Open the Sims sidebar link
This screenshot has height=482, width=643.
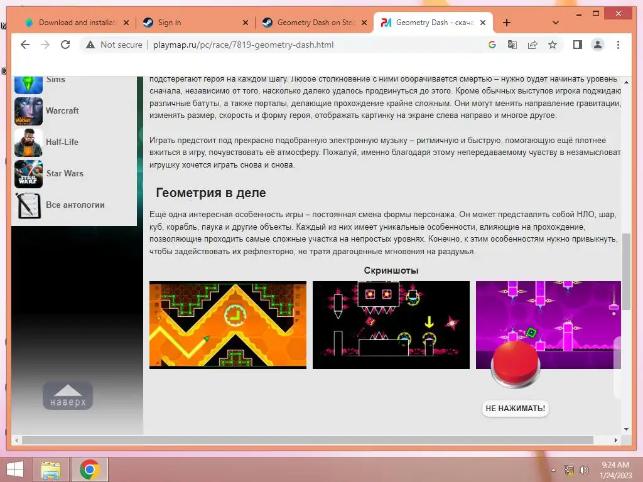(55, 80)
